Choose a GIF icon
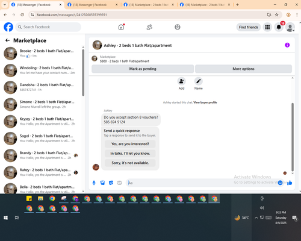Viewport: 301px width, 241px height. point(119,183)
